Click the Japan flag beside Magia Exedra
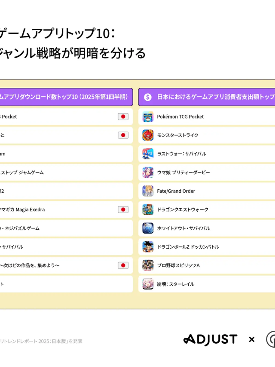This screenshot has height=367, width=275. coord(123,210)
